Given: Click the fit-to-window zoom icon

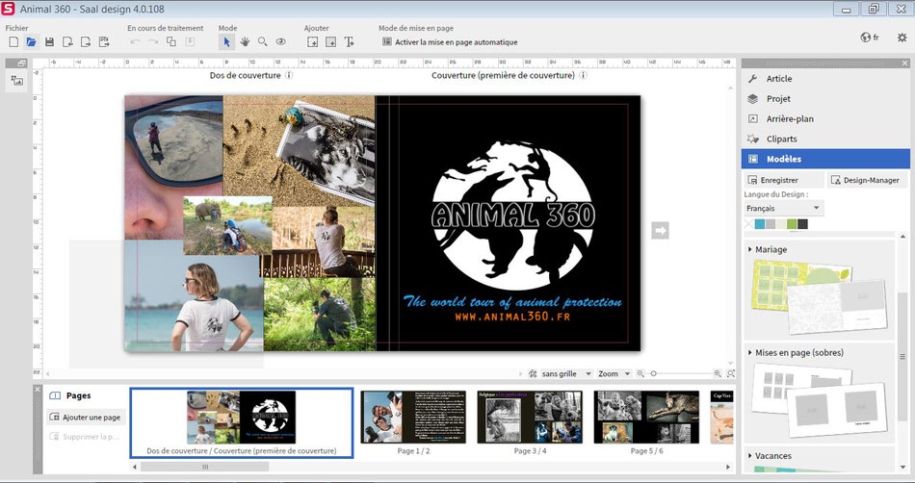Looking at the screenshot, I should click(731, 374).
